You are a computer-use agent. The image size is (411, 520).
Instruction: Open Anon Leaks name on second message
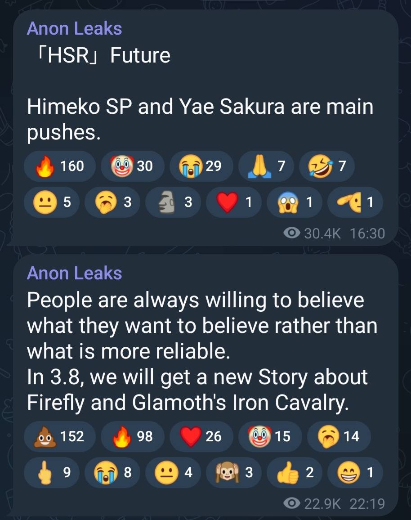(x=74, y=273)
